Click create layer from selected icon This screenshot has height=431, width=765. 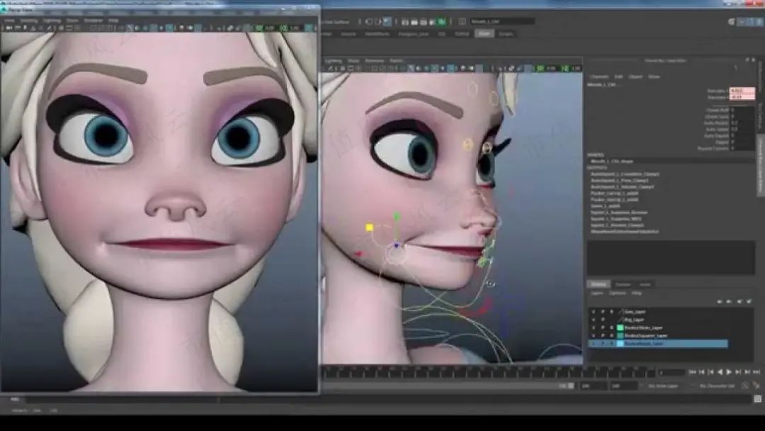click(x=749, y=301)
